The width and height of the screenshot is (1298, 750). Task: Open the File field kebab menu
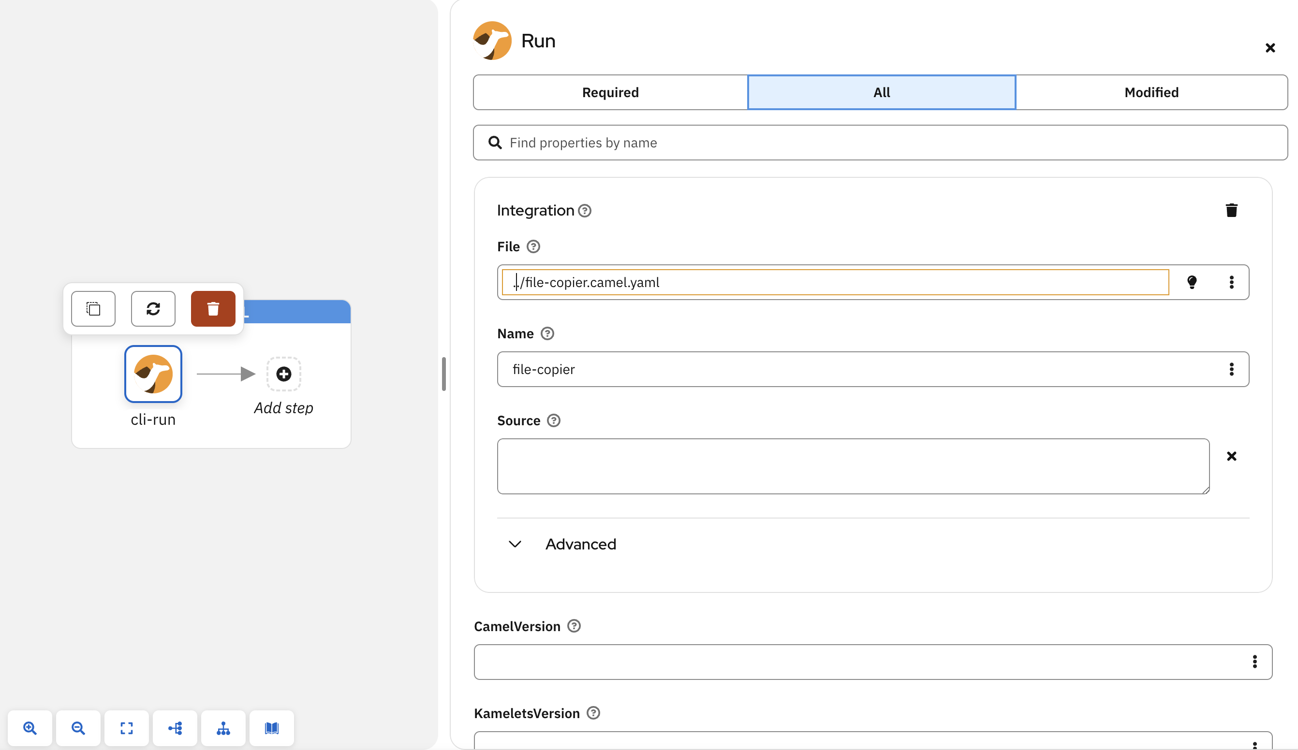pos(1231,282)
